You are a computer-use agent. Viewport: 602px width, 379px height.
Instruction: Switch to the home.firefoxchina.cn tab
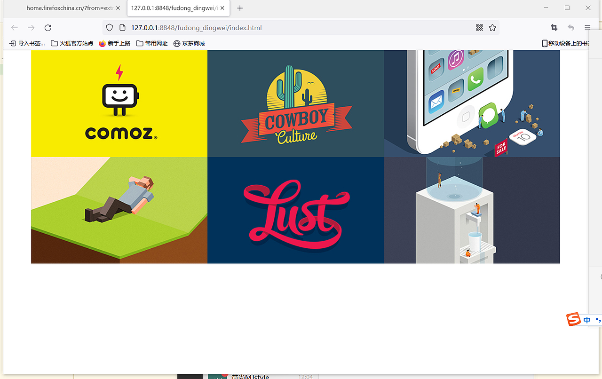tap(69, 8)
